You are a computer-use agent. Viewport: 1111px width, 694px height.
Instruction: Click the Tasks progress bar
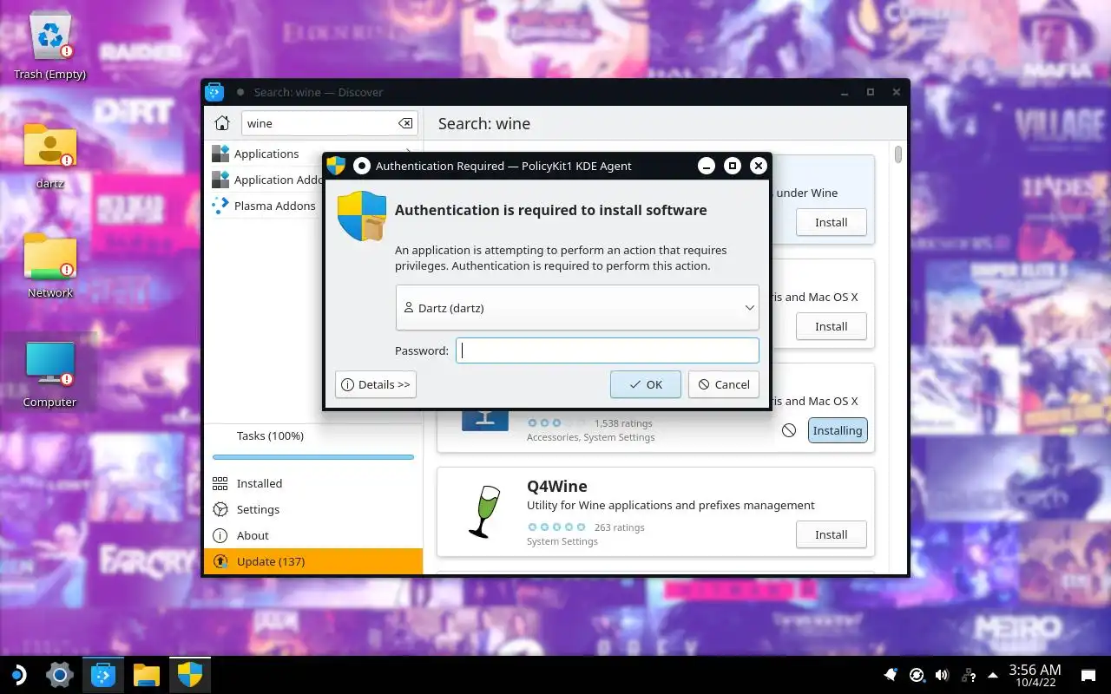pos(312,457)
